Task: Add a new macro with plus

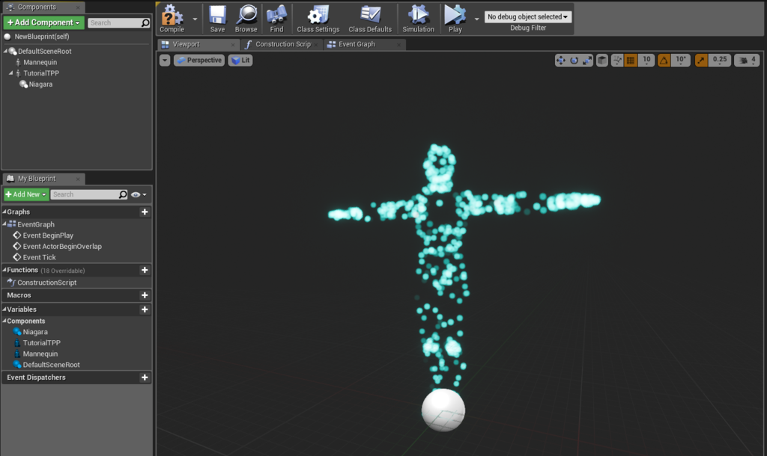Action: [x=145, y=295]
